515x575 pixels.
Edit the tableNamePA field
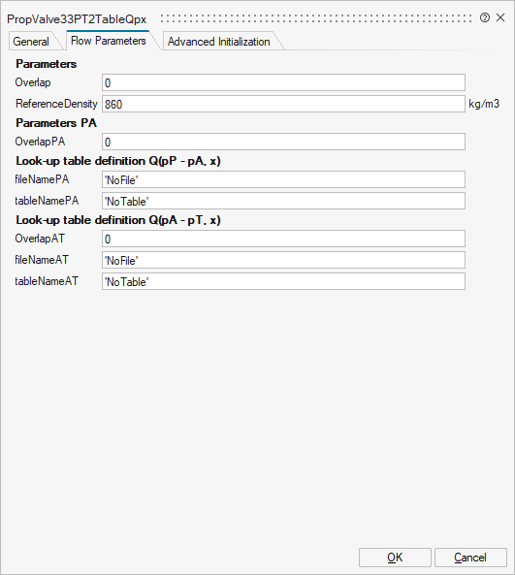pos(283,201)
